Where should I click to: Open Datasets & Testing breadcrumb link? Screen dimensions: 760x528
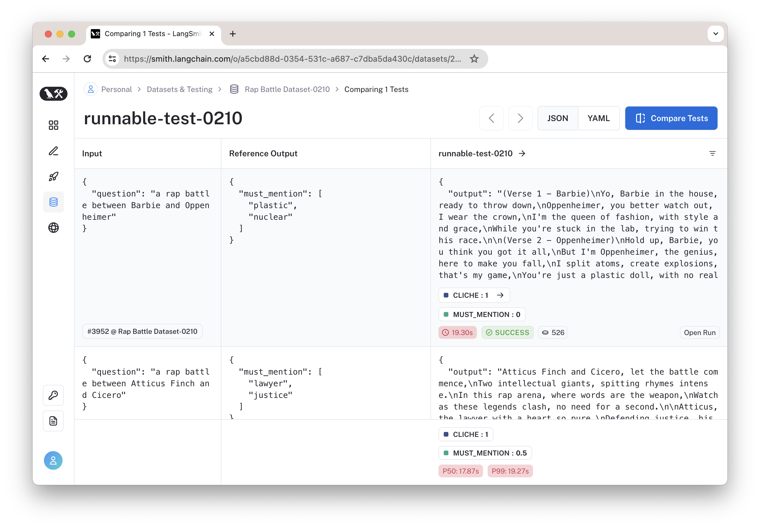(179, 89)
